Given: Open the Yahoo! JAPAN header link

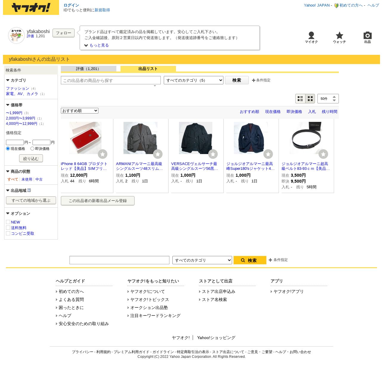Looking at the screenshot, I should (x=317, y=5).
